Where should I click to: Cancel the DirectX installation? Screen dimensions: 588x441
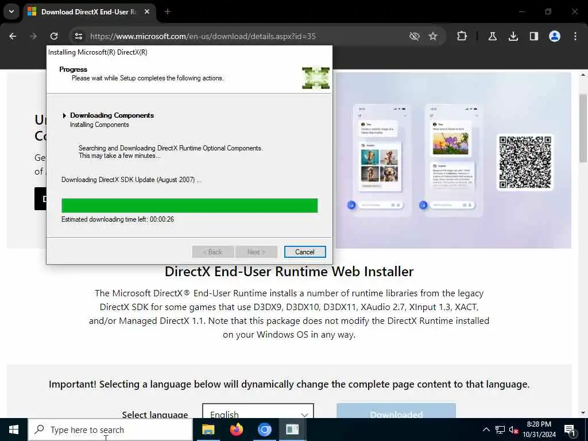(x=304, y=252)
